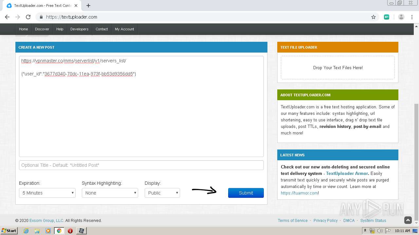Check the clock showing 10:11 AM
Viewport: 419px width, 235px height.
402,231
